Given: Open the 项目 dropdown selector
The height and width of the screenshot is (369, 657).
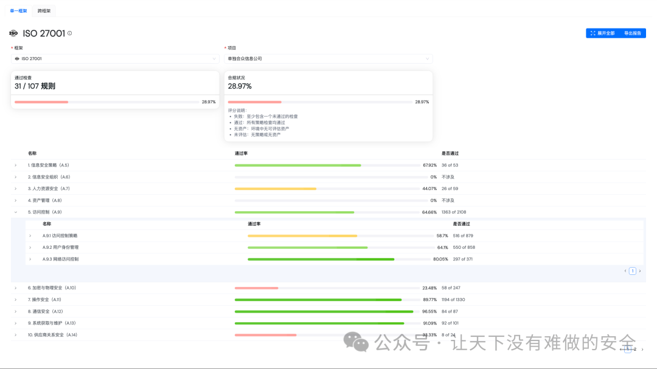Looking at the screenshot, I should (x=328, y=59).
